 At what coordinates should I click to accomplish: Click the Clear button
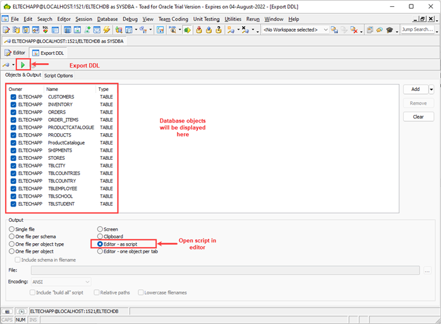pos(418,117)
